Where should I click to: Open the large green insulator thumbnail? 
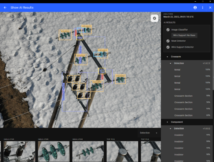[x=53, y=151]
